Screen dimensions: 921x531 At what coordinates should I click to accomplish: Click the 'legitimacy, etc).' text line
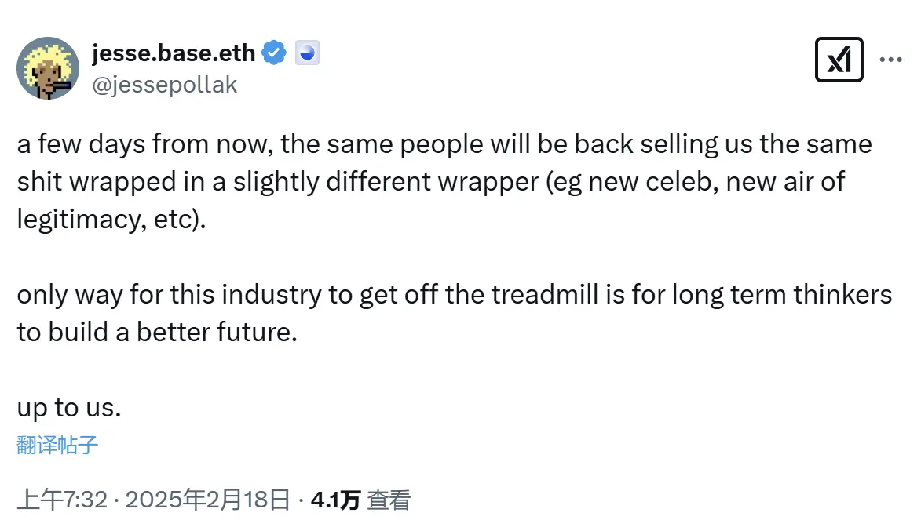[x=111, y=219]
